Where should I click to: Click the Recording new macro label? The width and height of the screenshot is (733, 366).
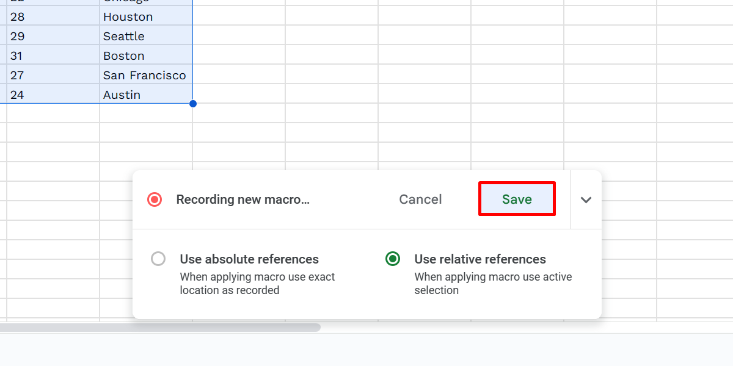[243, 199]
